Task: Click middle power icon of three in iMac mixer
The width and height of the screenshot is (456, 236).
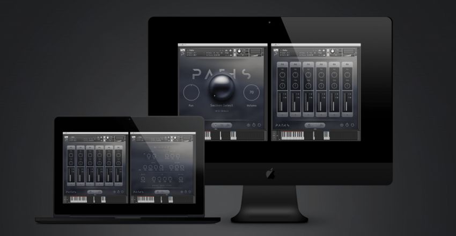Action: tap(347, 125)
